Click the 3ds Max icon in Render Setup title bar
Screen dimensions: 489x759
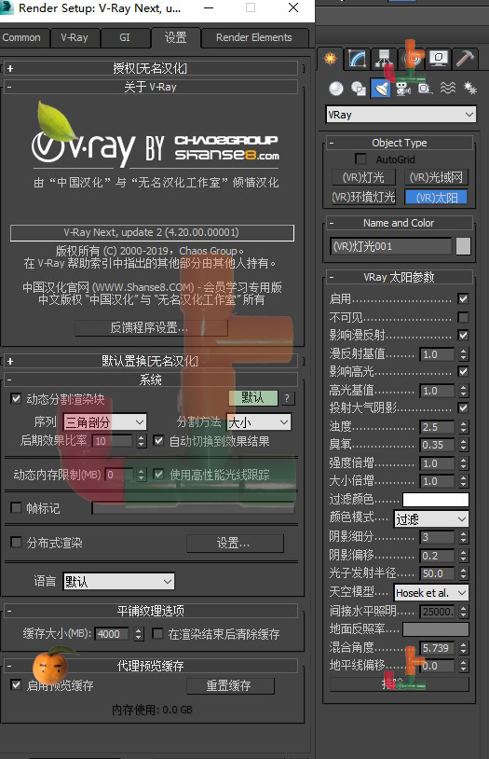click(7, 7)
